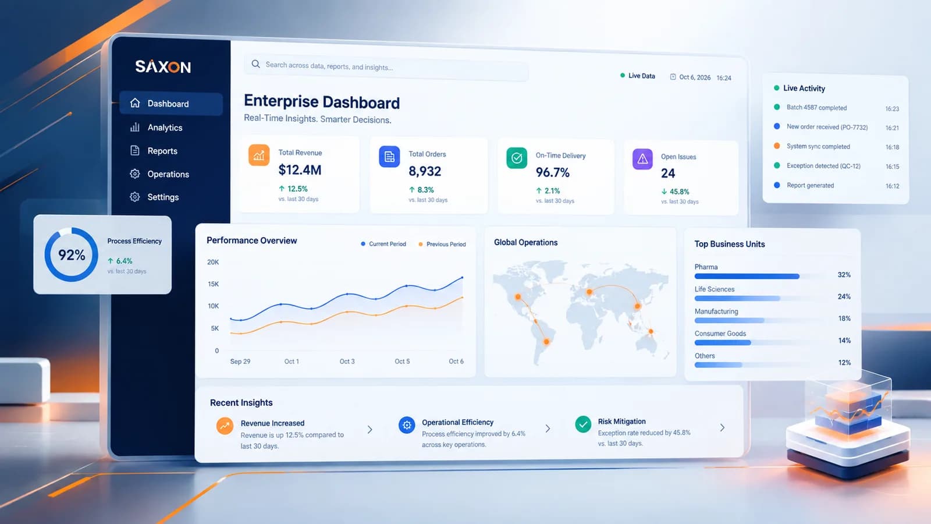Viewport: 931px width, 524px height.
Task: Click the Oct 6 point on the chart
Action: pos(463,278)
